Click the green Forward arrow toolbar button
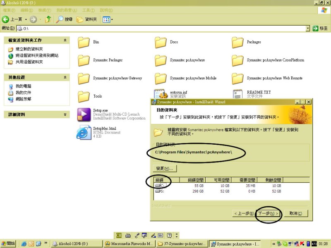331x248 pixels. click(33, 19)
